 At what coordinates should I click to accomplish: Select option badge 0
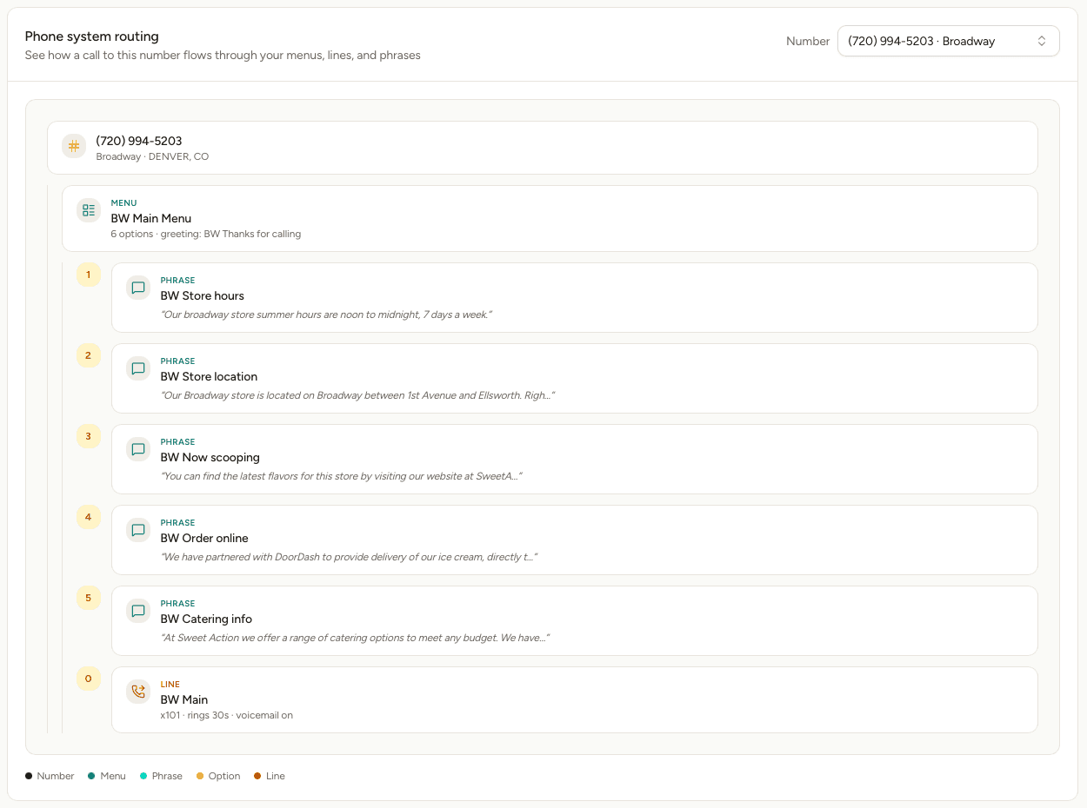[x=89, y=679]
